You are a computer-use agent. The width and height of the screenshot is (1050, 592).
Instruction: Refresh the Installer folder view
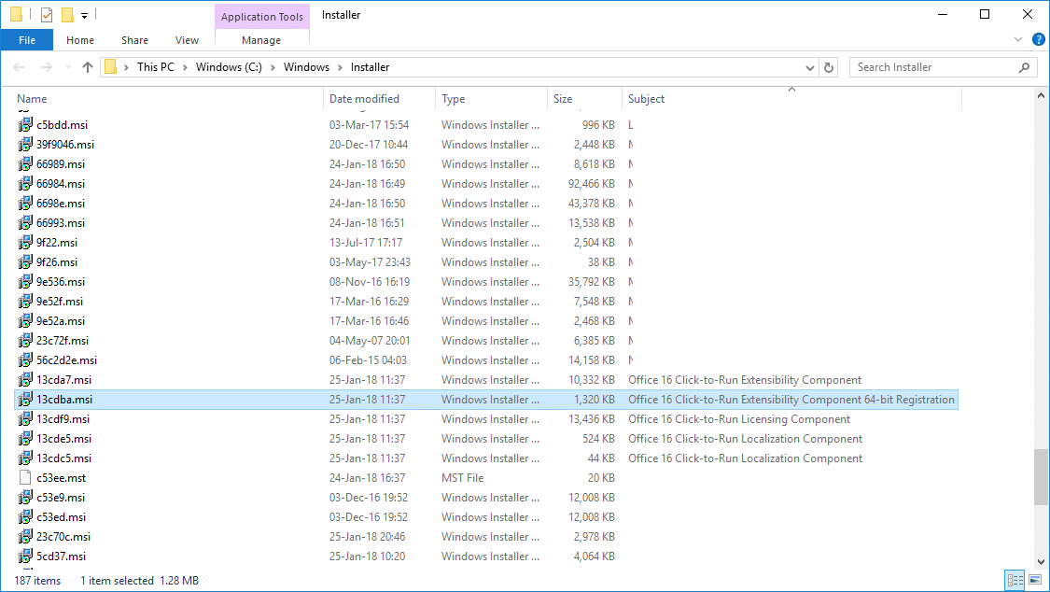(x=829, y=67)
